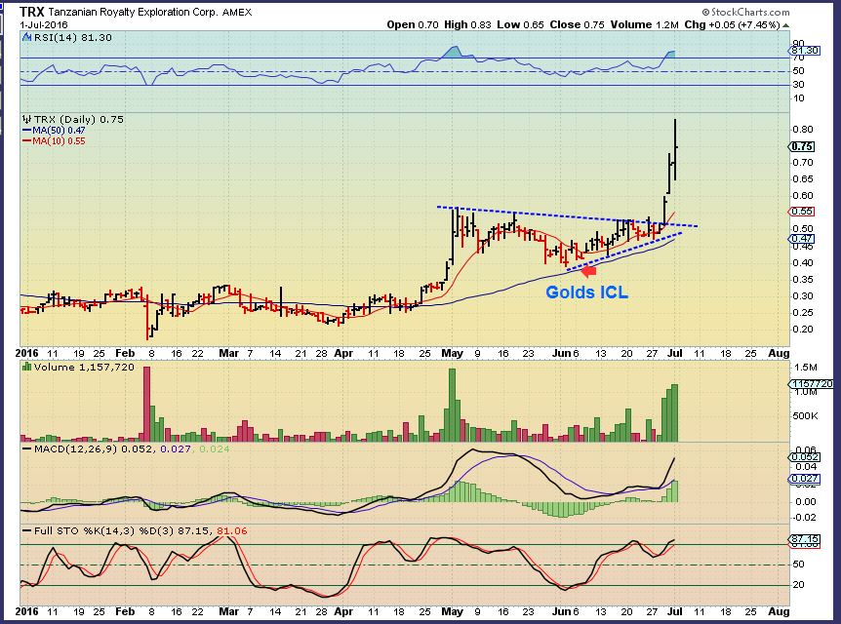
Task: Click the Golds ICL annotation text
Action: [586, 292]
